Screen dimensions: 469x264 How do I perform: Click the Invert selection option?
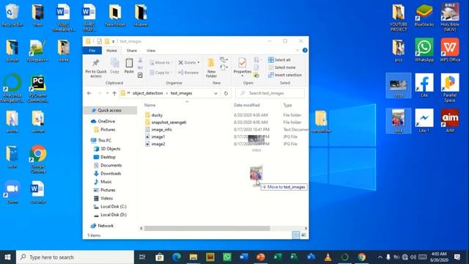tap(285, 75)
